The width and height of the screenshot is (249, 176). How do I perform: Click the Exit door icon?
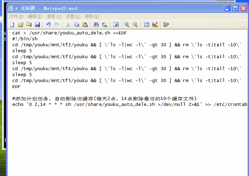pos(166,25)
